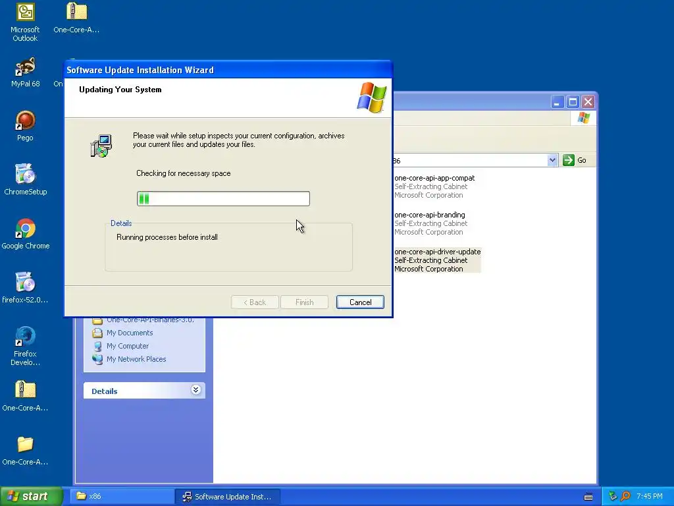Image resolution: width=674 pixels, height=506 pixels.
Task: Close the Explorer window
Action: click(588, 102)
